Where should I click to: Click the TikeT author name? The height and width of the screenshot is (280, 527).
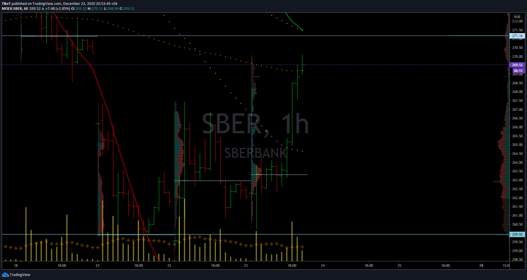tap(6, 4)
